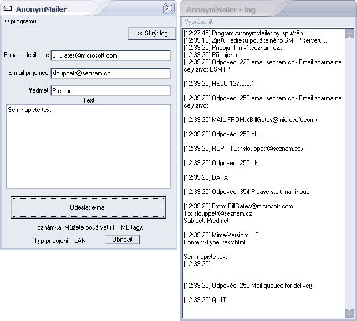Click log line 'Připojuji k mx1.seznam.cz...'
This screenshot has width=357, height=321.
[233, 48]
